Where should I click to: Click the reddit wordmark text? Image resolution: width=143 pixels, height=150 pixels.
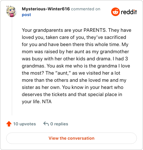(x=129, y=12)
